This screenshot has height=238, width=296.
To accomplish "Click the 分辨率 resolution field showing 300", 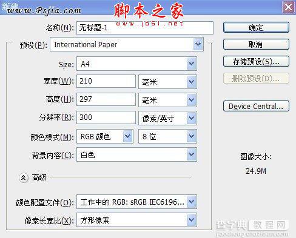I will click(106, 117).
